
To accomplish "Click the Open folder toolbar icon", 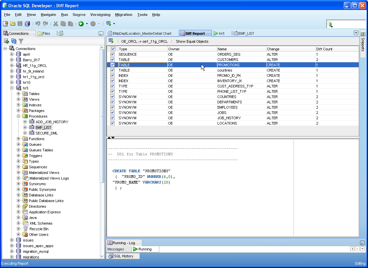I will 13,24.
